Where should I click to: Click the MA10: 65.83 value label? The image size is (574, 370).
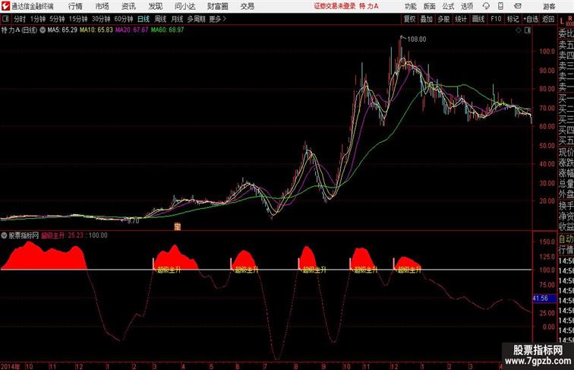(96, 30)
